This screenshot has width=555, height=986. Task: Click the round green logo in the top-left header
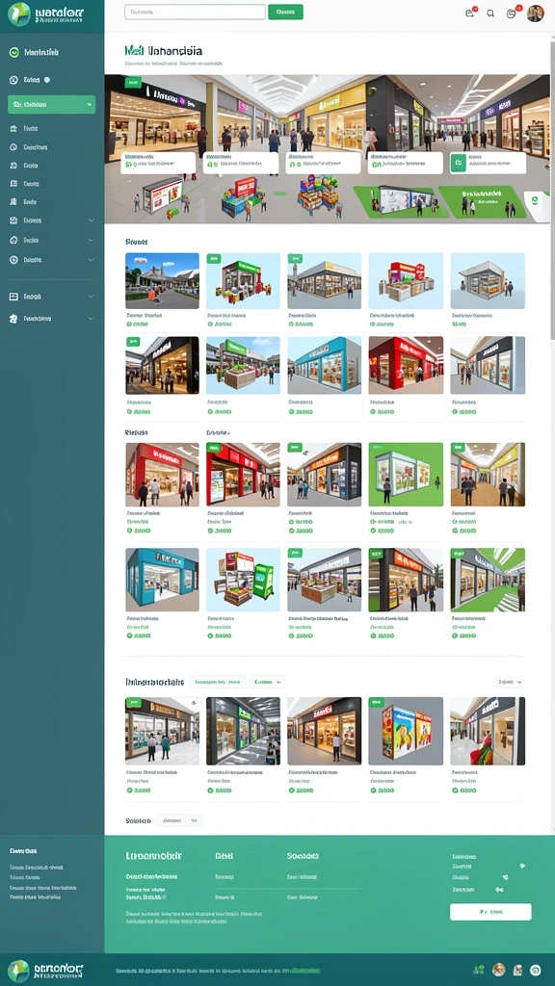point(19,14)
